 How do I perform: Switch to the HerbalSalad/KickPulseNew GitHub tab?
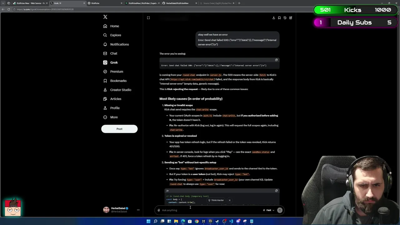click(180, 3)
